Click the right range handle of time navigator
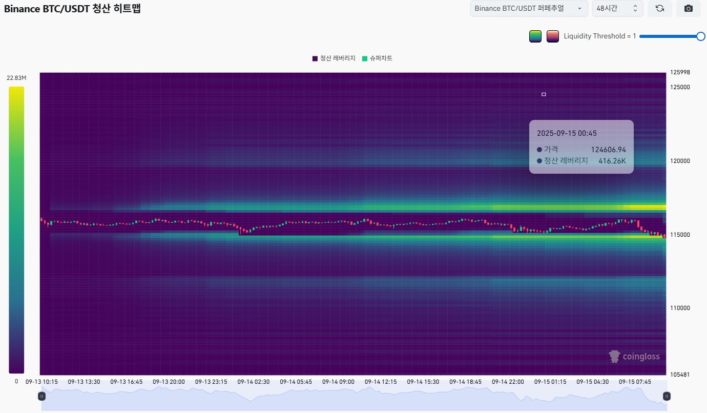Viewport: 707px width, 413px height. [x=667, y=396]
